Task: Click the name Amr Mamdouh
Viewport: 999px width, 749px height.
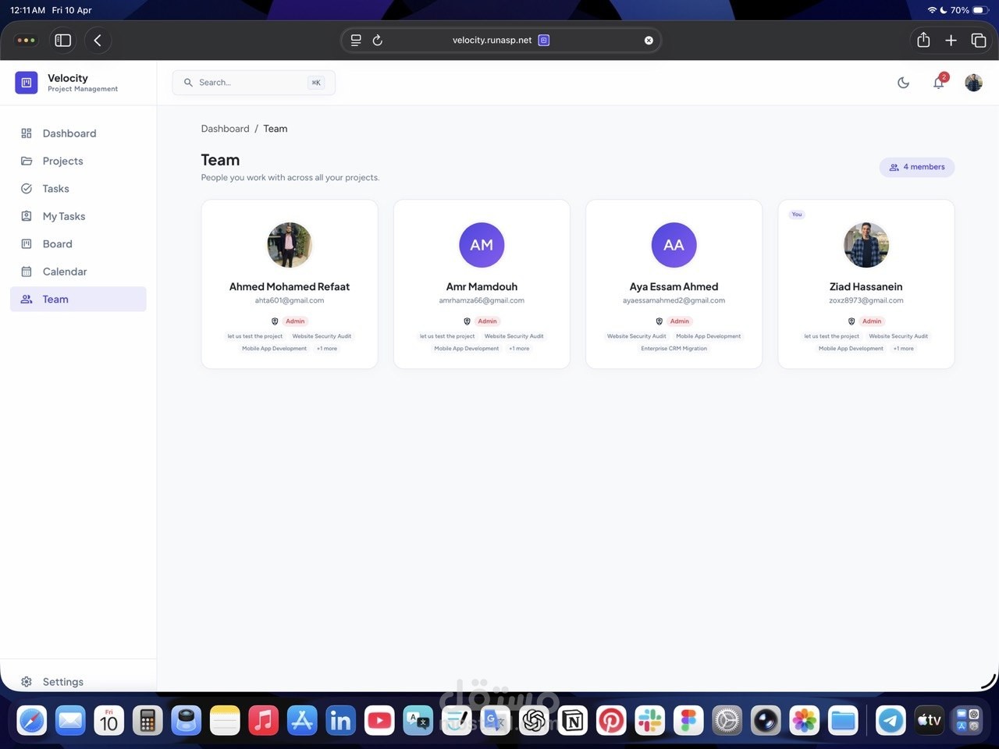Action: (482, 286)
